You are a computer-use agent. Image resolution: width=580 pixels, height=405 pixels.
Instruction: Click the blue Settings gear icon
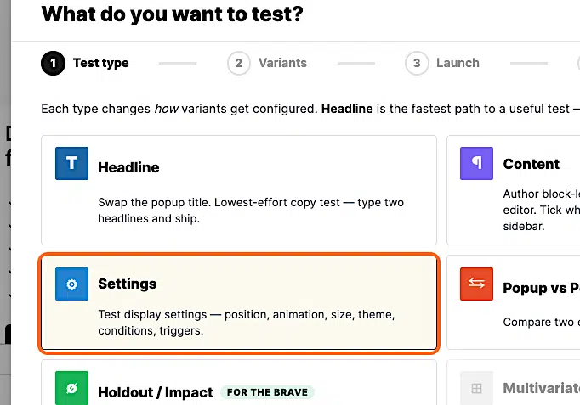tap(71, 284)
